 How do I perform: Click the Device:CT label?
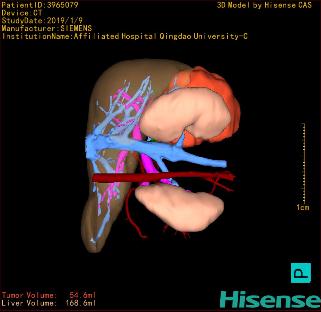pyautogui.click(x=22, y=13)
